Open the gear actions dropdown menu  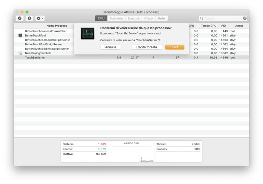tap(40, 18)
